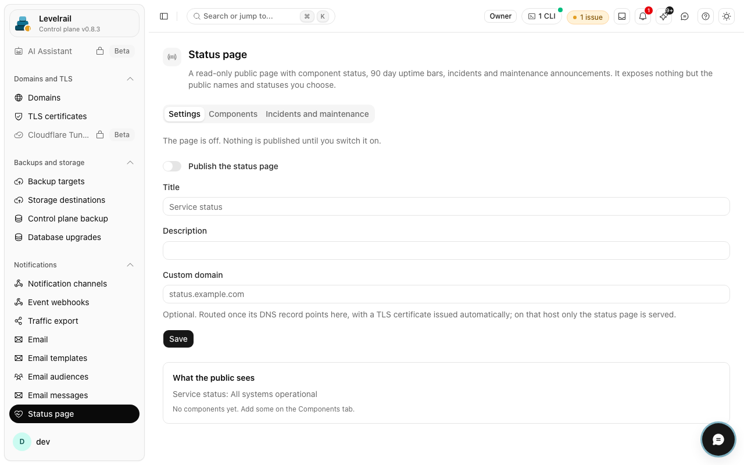Screen dimensions: 744x465
Task: Open the inbox tray icon
Action: point(622,16)
